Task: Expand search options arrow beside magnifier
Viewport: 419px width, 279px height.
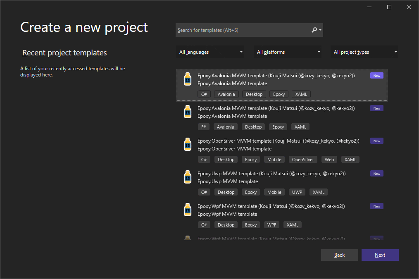Action: 320,30
